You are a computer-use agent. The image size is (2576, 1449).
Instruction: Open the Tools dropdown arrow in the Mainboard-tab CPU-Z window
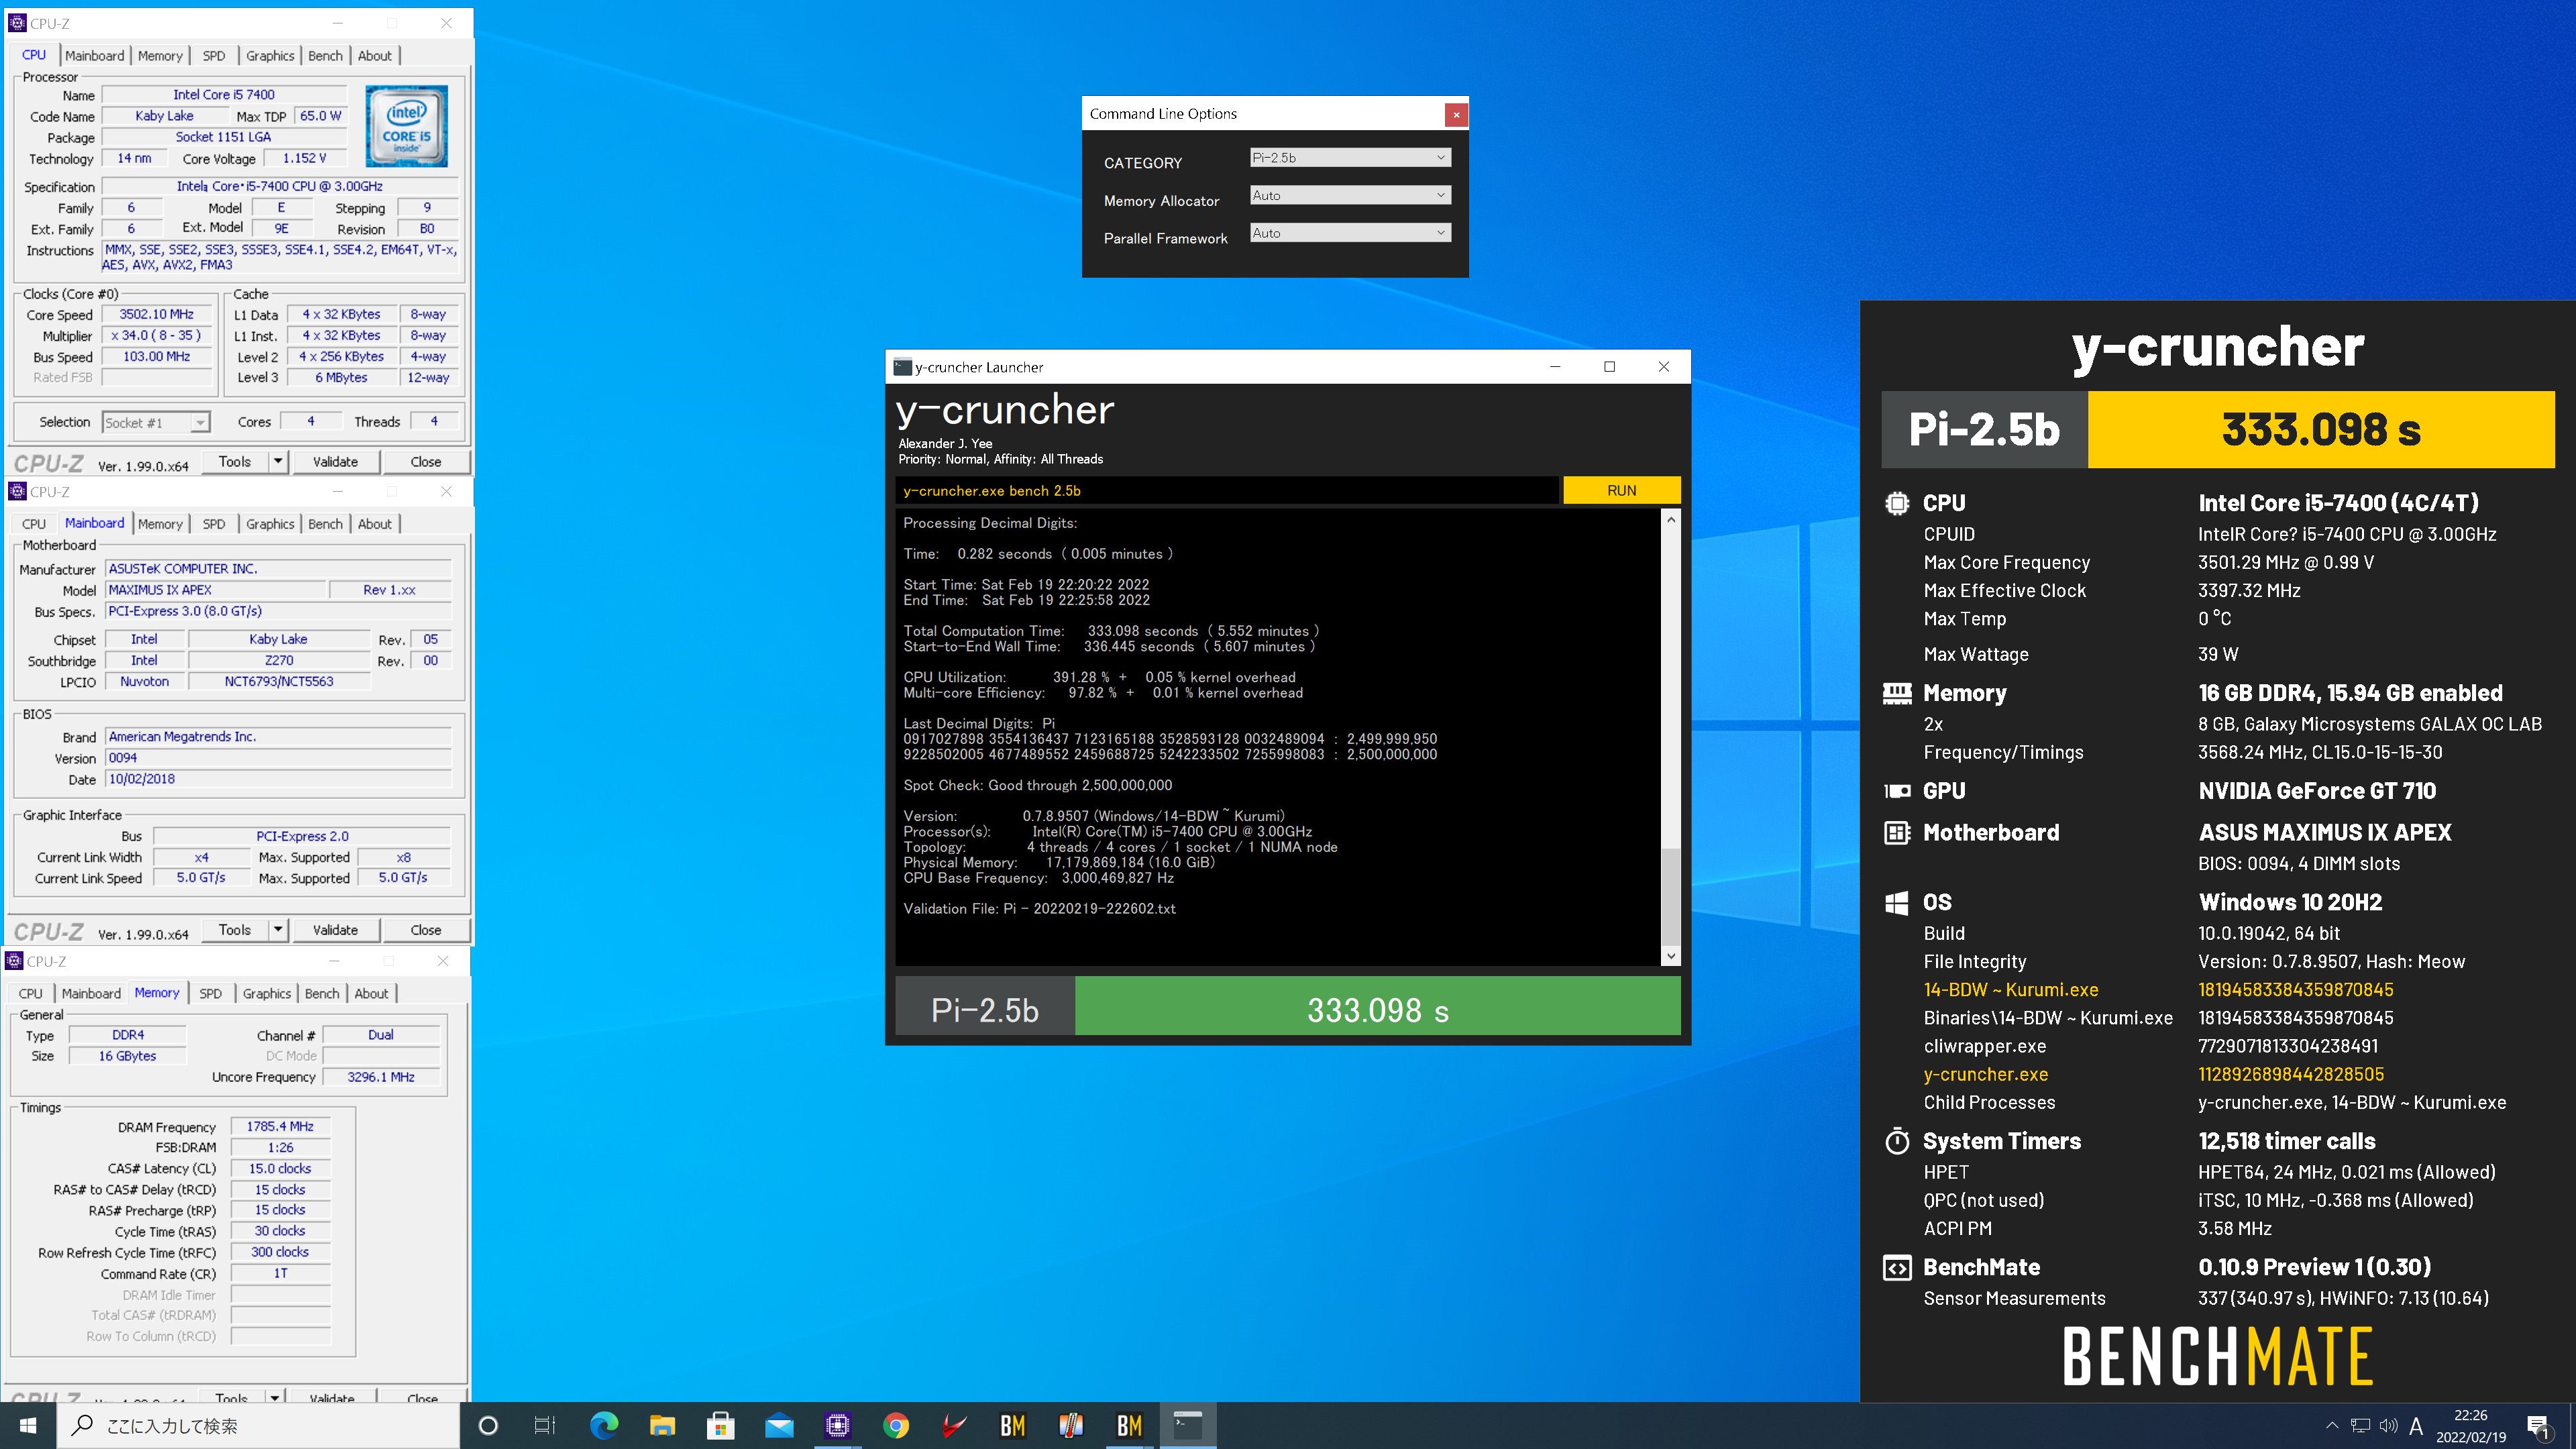[x=278, y=929]
